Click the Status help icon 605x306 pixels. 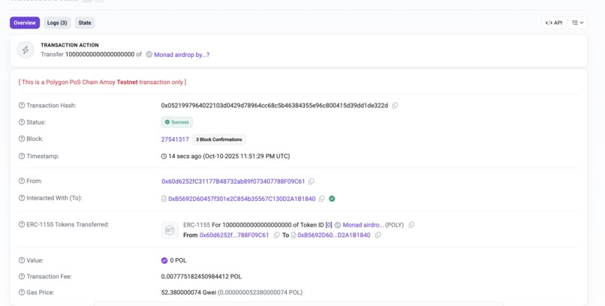pos(22,122)
